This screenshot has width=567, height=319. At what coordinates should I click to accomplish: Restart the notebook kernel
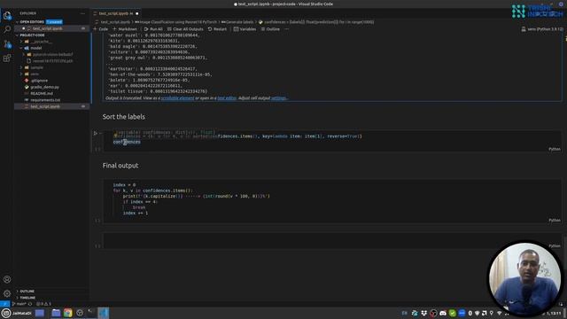click(x=217, y=29)
